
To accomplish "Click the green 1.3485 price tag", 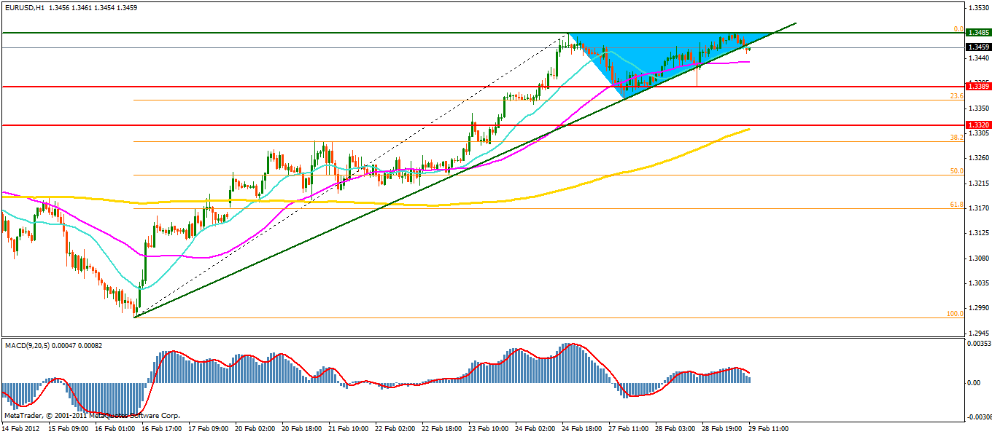I will coord(977,33).
